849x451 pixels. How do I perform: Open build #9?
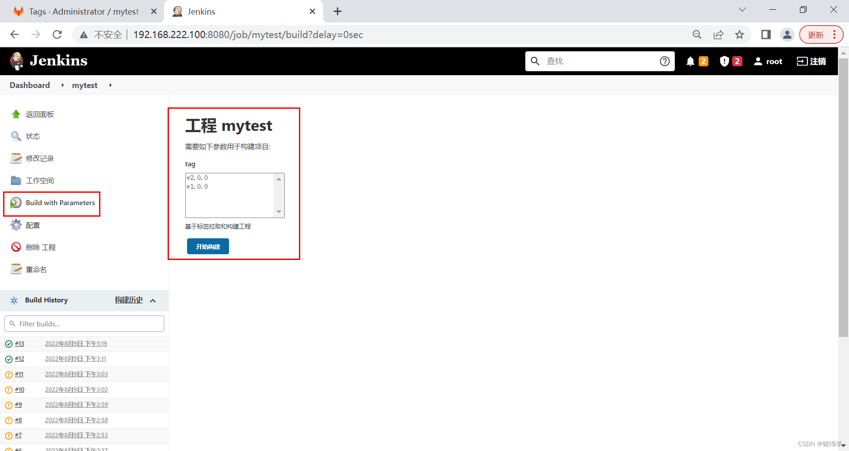(18, 405)
